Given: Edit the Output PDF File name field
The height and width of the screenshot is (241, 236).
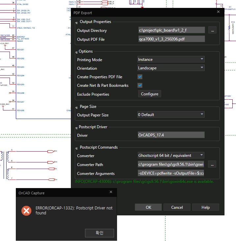Looking at the screenshot, I should 172,39.
